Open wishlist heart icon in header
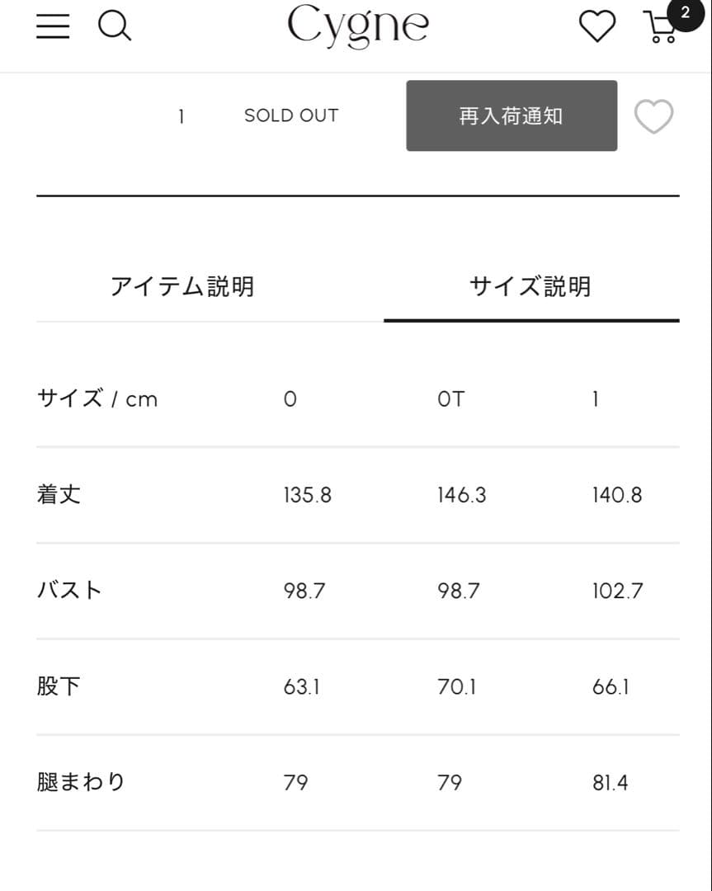Viewport: 712px width, 891px height. [596, 26]
